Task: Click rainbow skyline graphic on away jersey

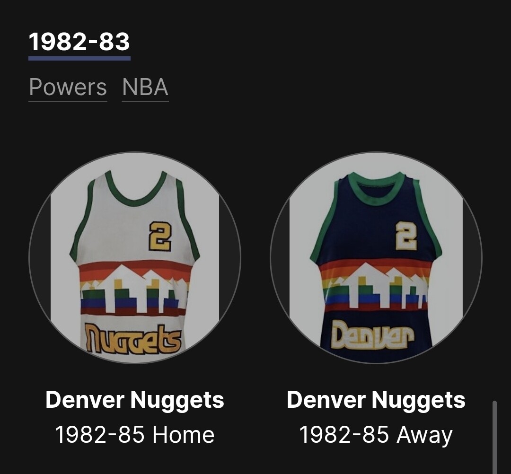Action: (375, 286)
